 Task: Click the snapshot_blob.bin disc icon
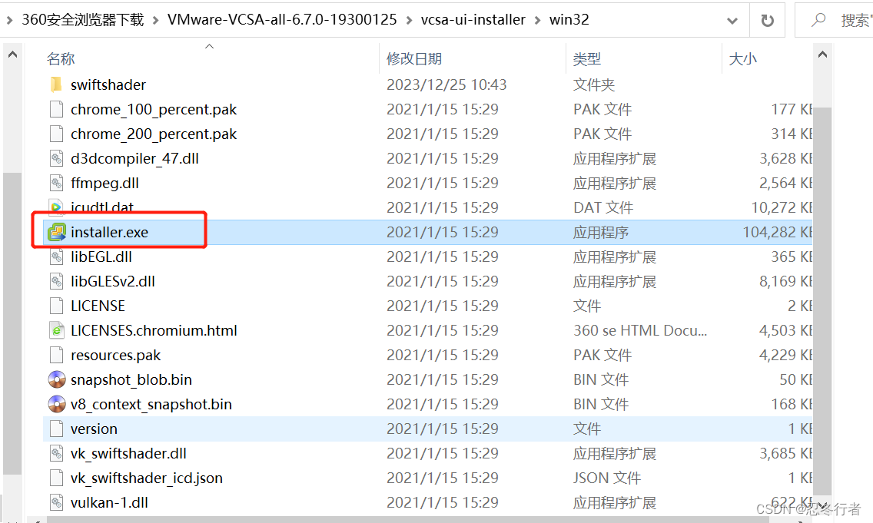pos(57,379)
